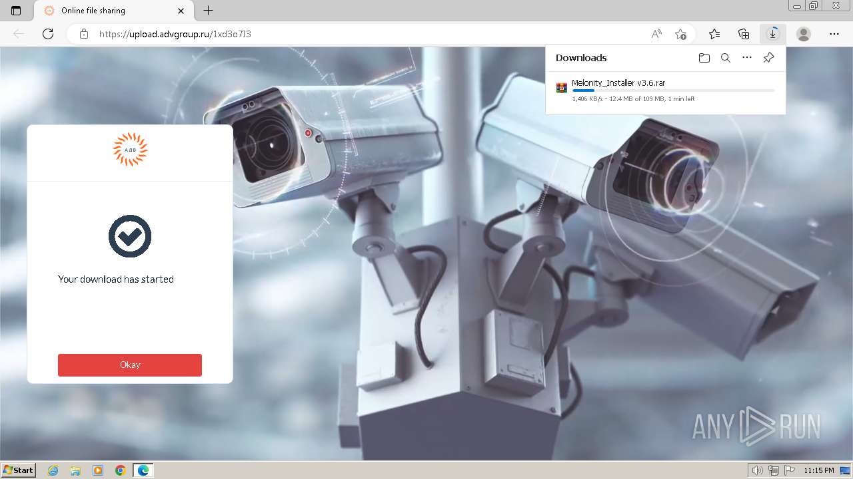Launch Google Chrome from taskbar
853x479 pixels.
point(121,470)
